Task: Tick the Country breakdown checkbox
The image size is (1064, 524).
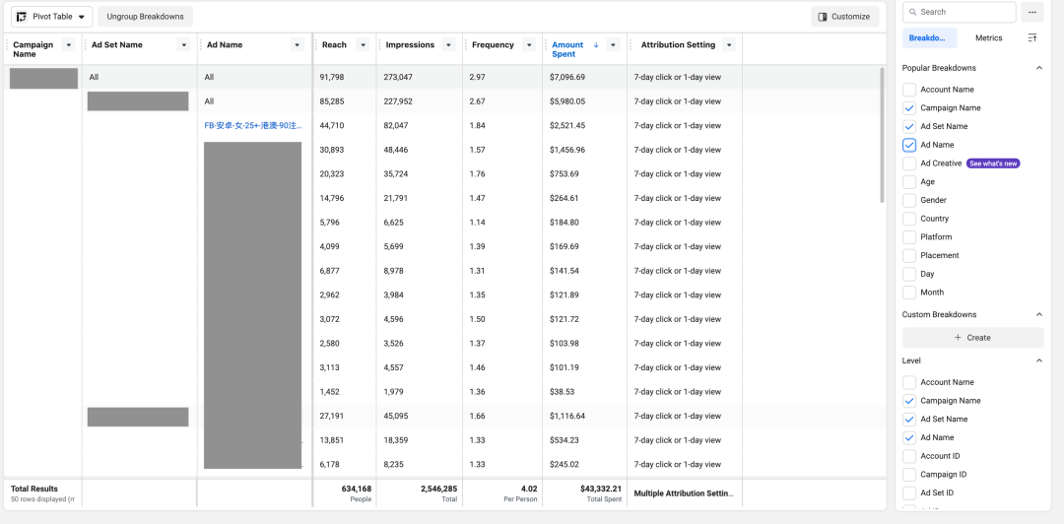Action: point(909,219)
